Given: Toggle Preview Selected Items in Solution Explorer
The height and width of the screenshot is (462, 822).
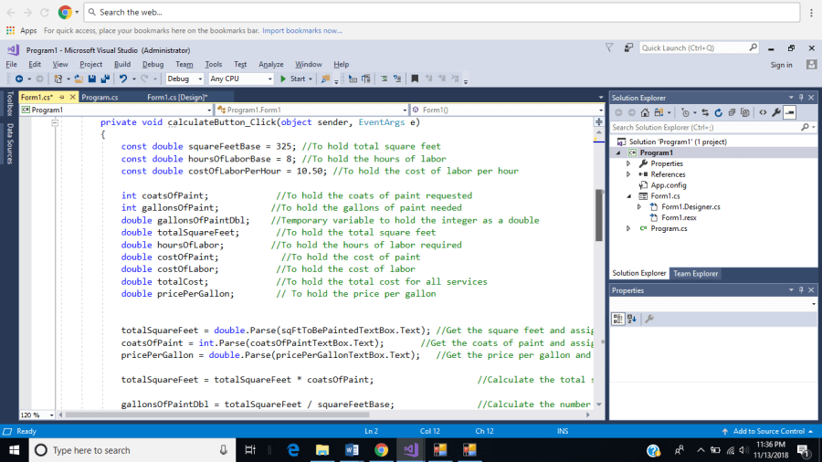Looking at the screenshot, I should coord(789,112).
